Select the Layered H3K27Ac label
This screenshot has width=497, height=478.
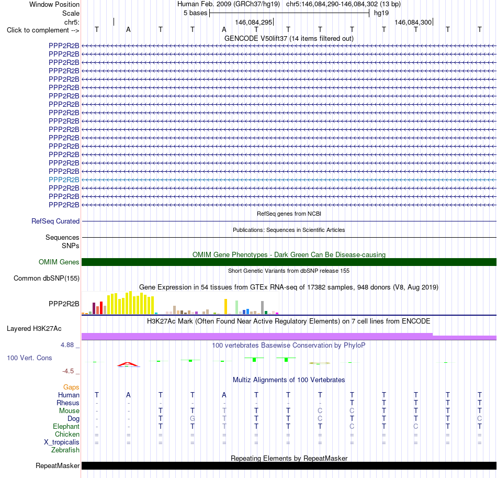tap(34, 329)
